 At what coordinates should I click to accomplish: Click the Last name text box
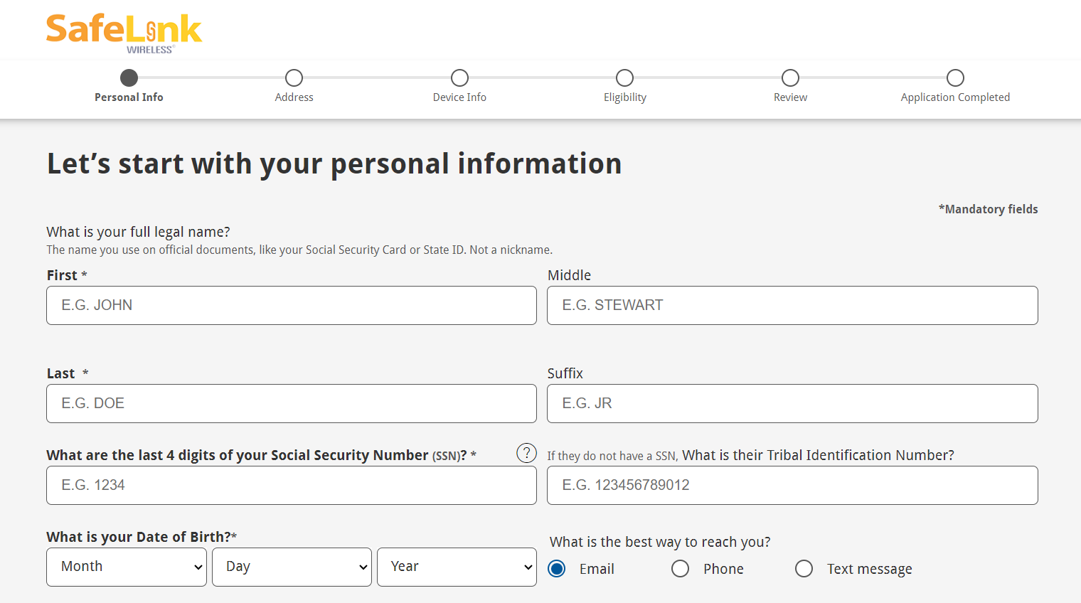coord(292,404)
